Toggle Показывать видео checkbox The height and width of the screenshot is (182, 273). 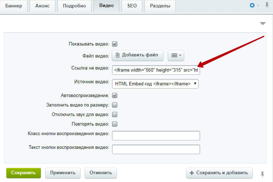click(114, 44)
